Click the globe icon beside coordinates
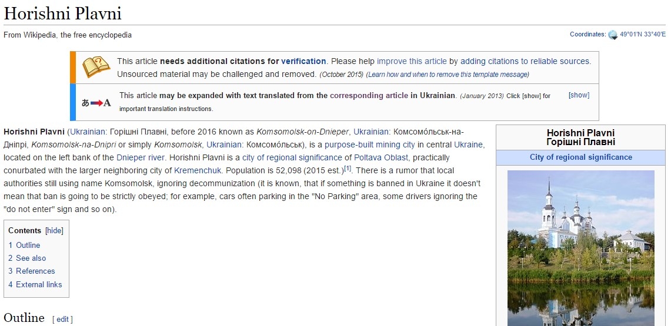Image resolution: width=671 pixels, height=326 pixels. pos(613,35)
